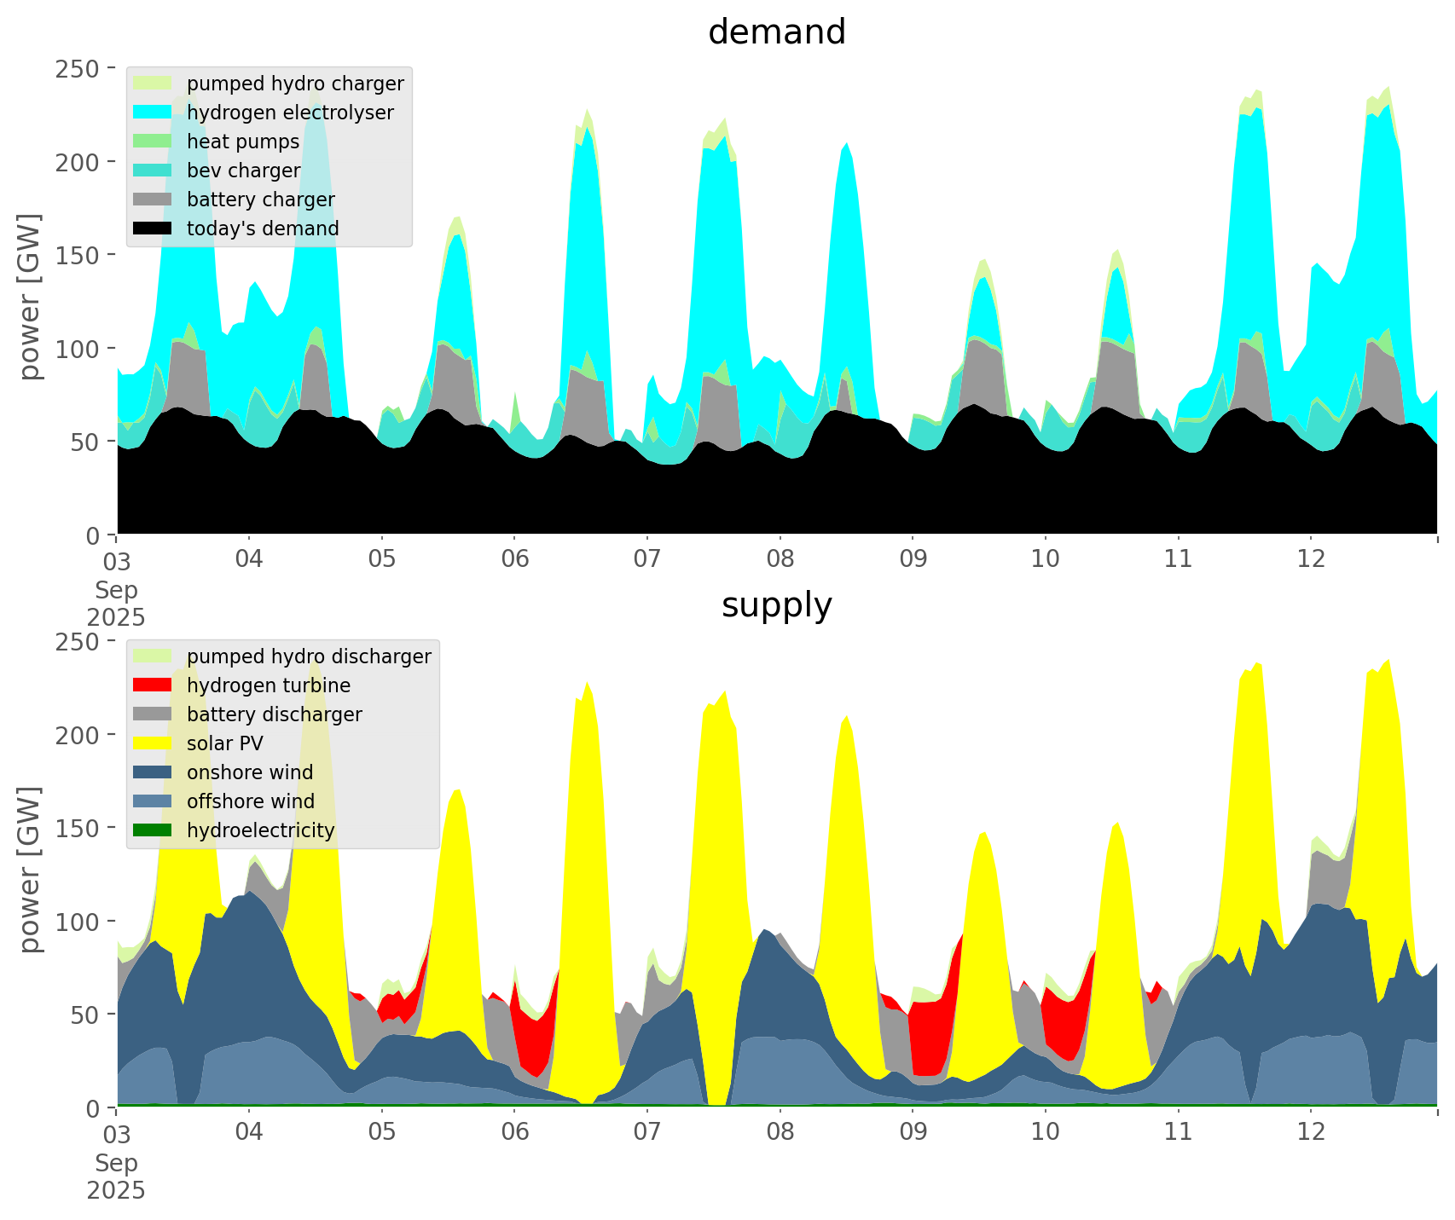The image size is (1455, 1220).
Task: Click the battery discharger legend label
Action: click(x=274, y=714)
